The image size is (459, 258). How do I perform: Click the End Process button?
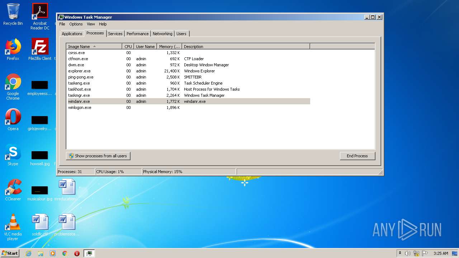(x=357, y=156)
